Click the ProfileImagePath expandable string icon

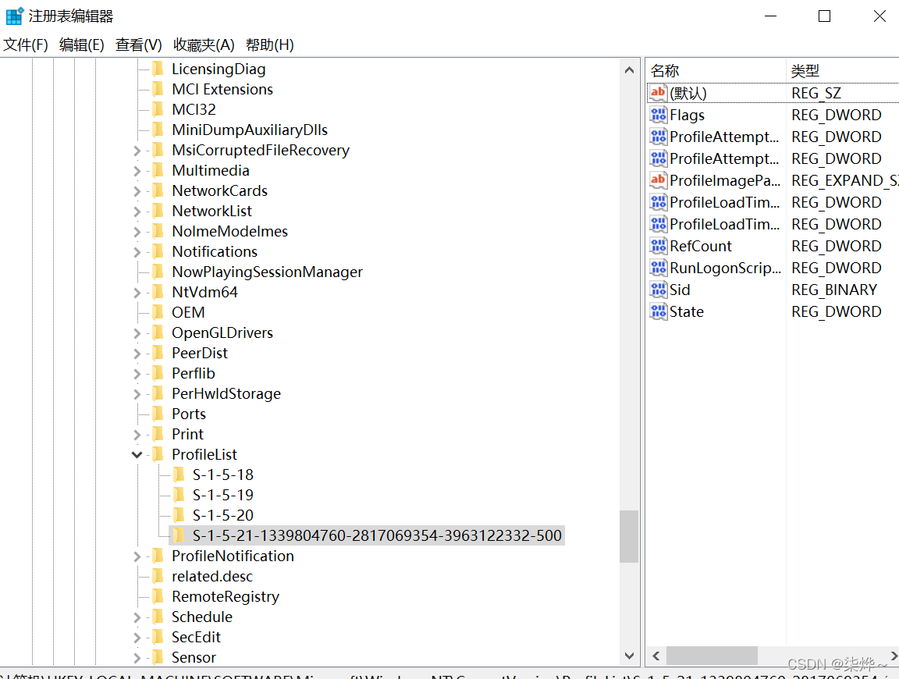pyautogui.click(x=658, y=180)
